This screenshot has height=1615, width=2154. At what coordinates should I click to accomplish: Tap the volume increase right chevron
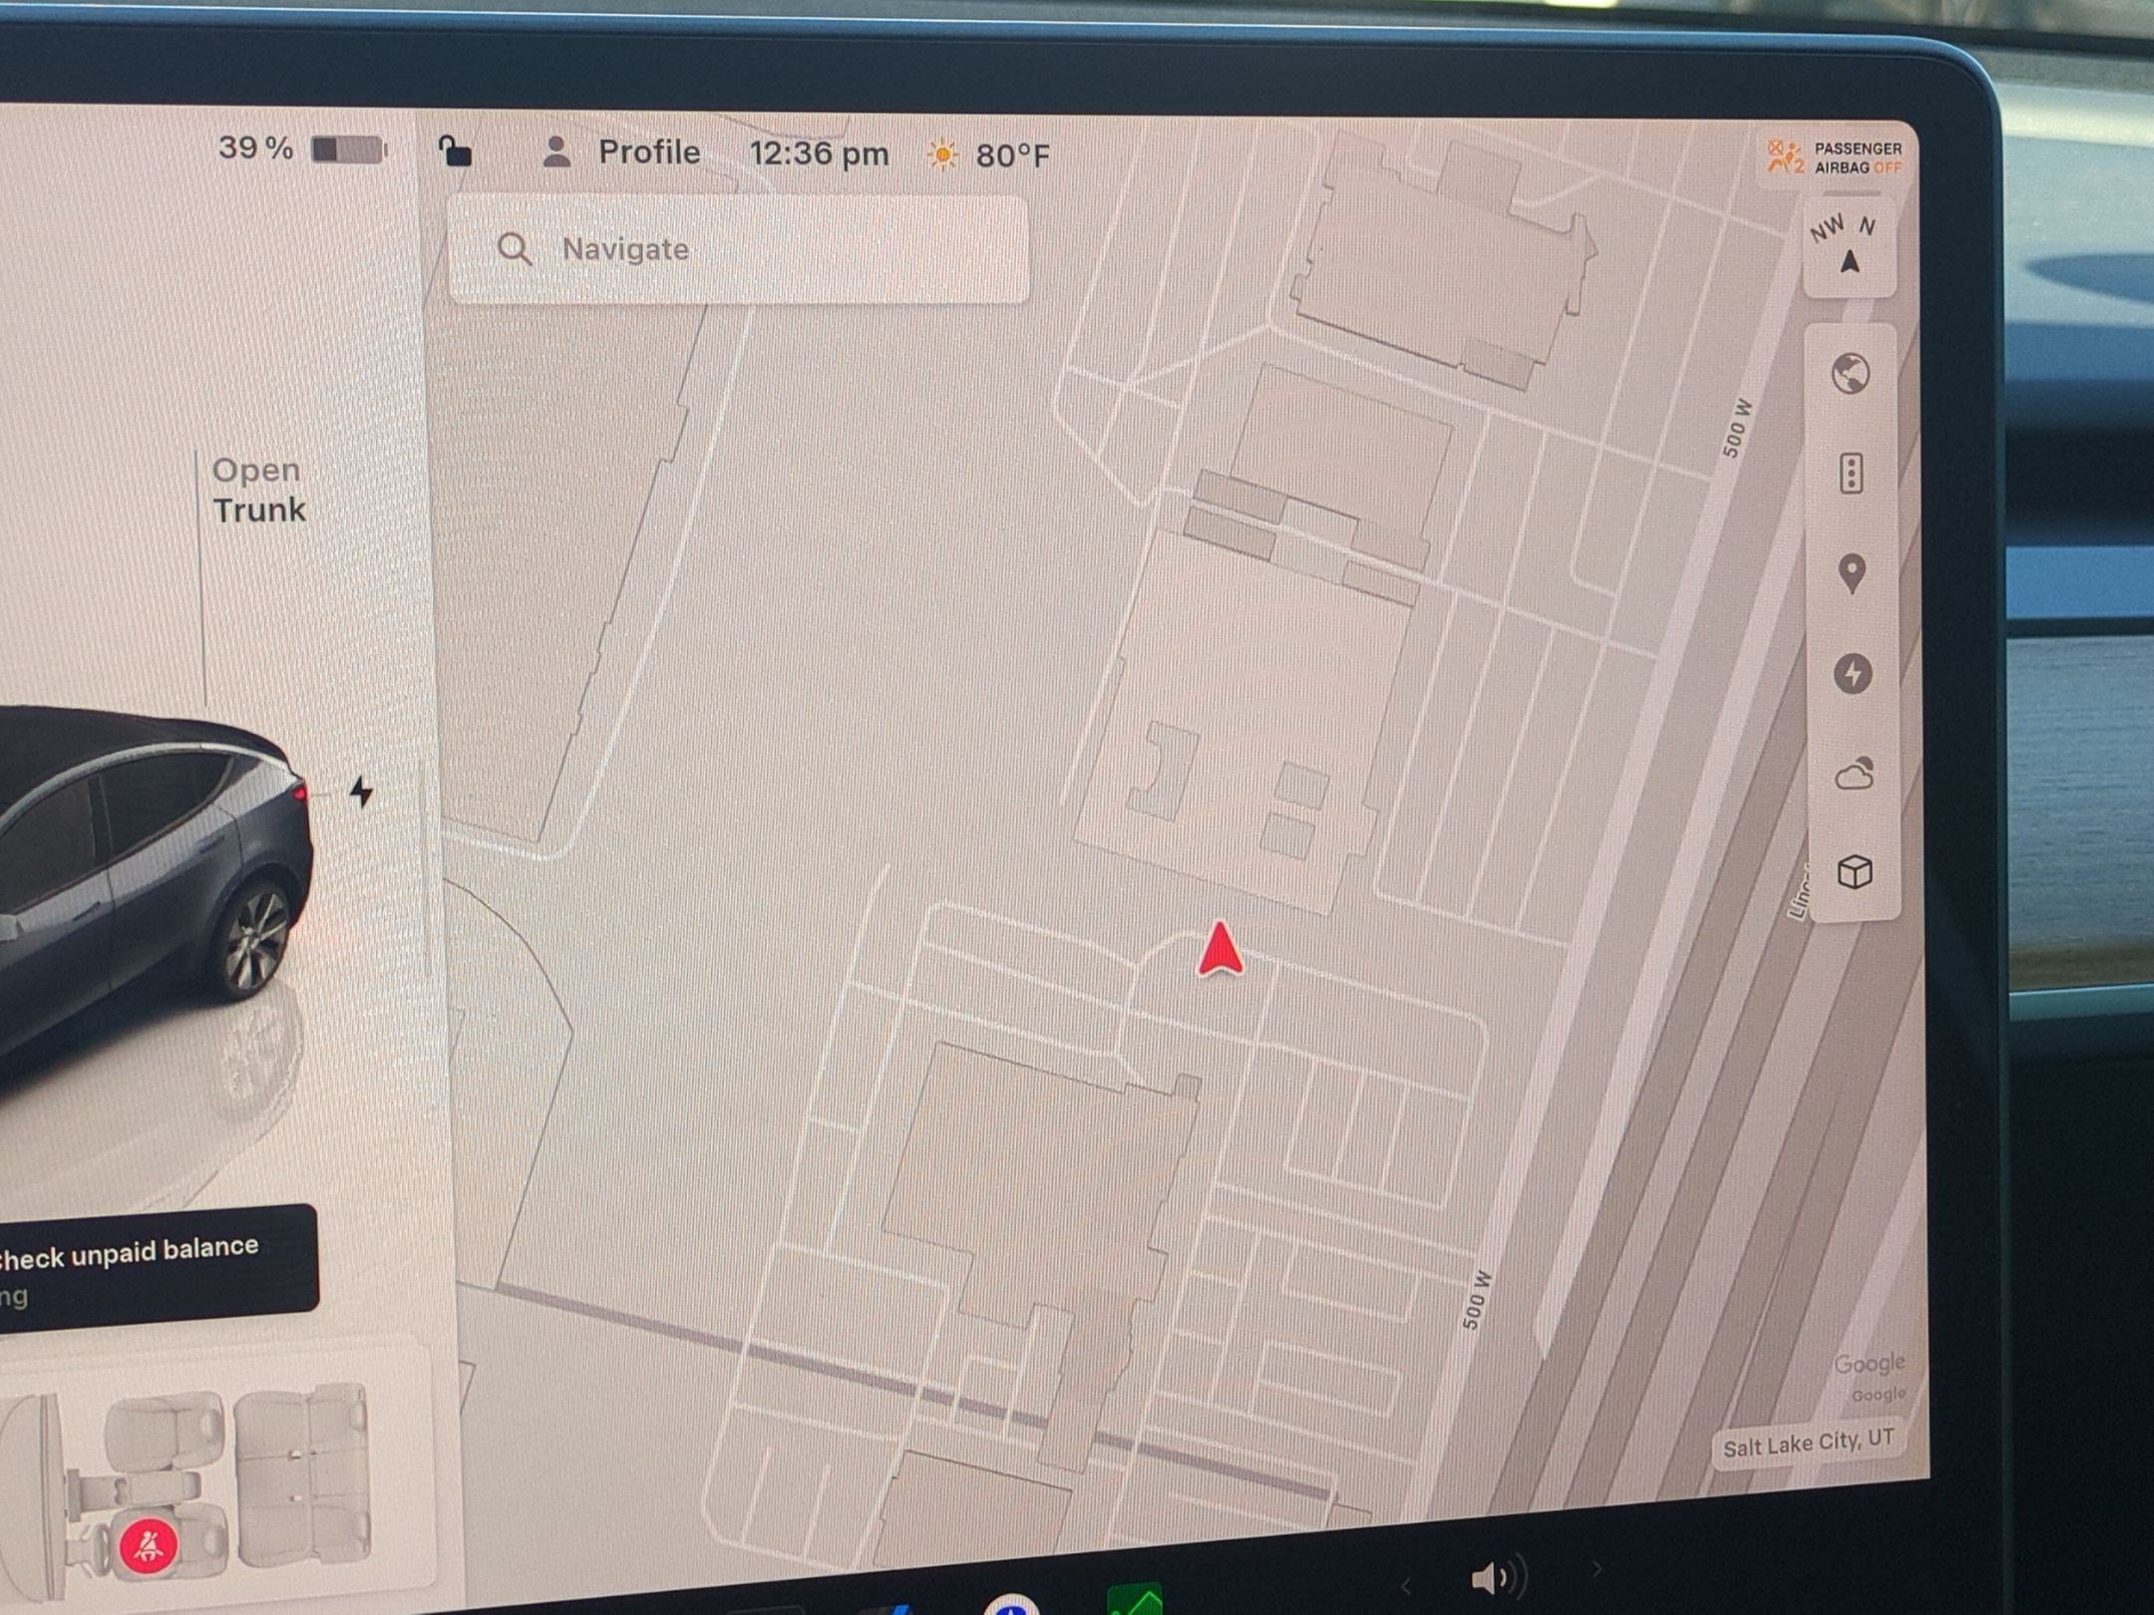(x=1597, y=1569)
